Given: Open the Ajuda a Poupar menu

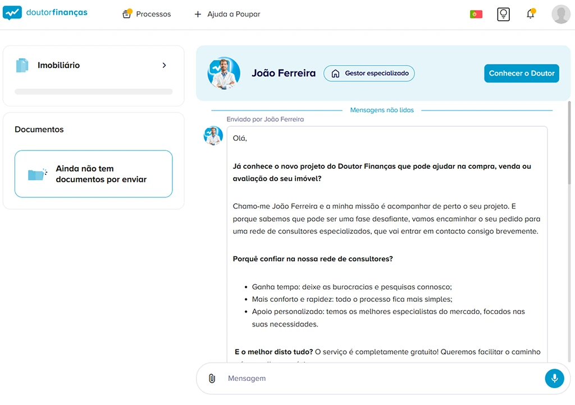Looking at the screenshot, I should tap(227, 14).
